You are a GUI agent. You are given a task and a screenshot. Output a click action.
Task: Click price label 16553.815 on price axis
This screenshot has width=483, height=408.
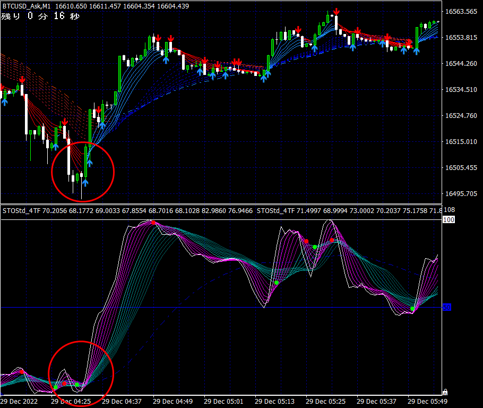coord(461,37)
